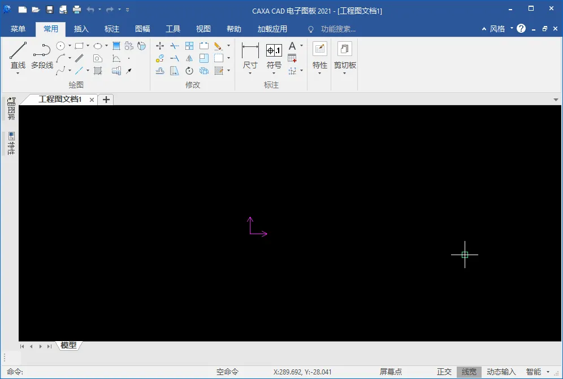Toggle 动态输入 dynamic input
The image size is (563, 379).
point(501,372)
